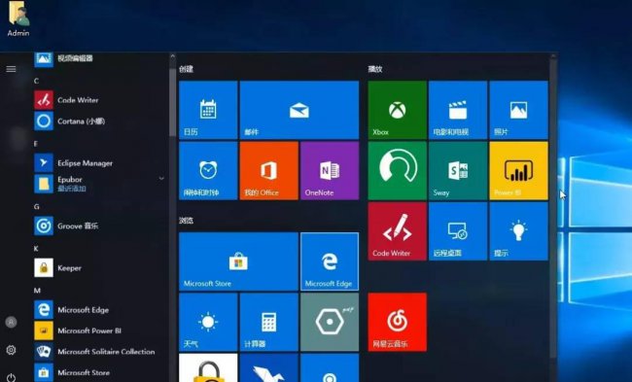Click the app list scrollbar

[x=172, y=103]
